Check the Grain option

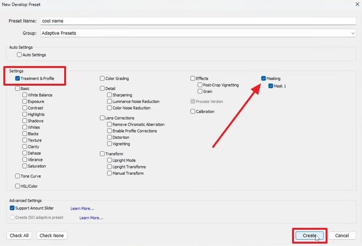coord(200,91)
